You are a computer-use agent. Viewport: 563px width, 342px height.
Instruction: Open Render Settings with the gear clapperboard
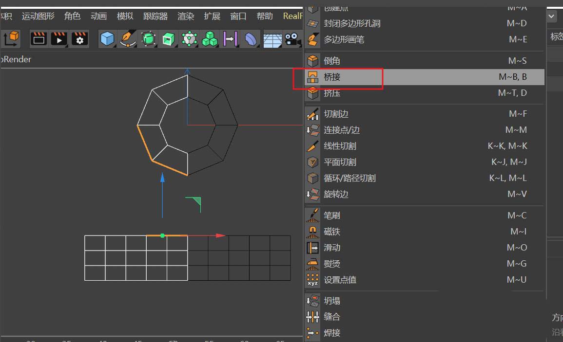[x=80, y=39]
